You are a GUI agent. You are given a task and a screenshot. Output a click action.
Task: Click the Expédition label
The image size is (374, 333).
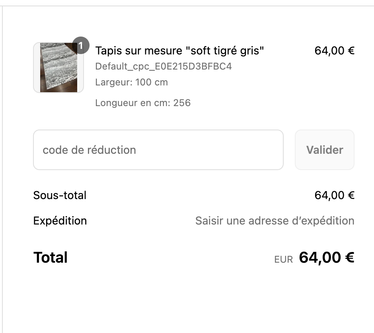pyautogui.click(x=60, y=221)
